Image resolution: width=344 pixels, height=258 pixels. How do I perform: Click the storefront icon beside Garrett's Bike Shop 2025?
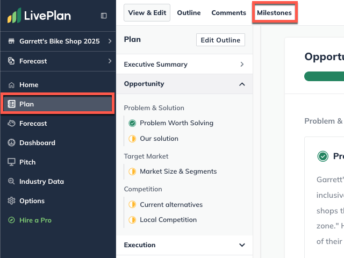[x=11, y=41]
